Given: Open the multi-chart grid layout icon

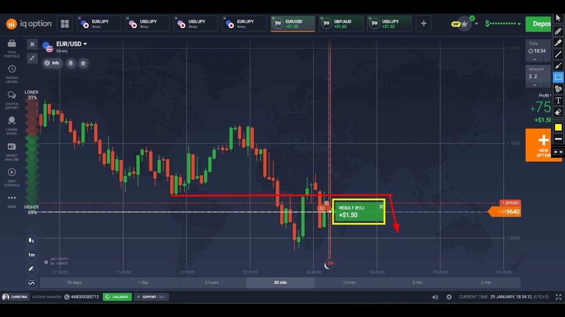Looking at the screenshot, I should (x=65, y=24).
